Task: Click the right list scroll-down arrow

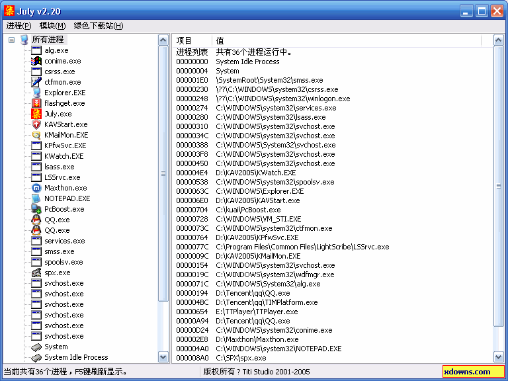Action: pyautogui.click(x=498, y=357)
